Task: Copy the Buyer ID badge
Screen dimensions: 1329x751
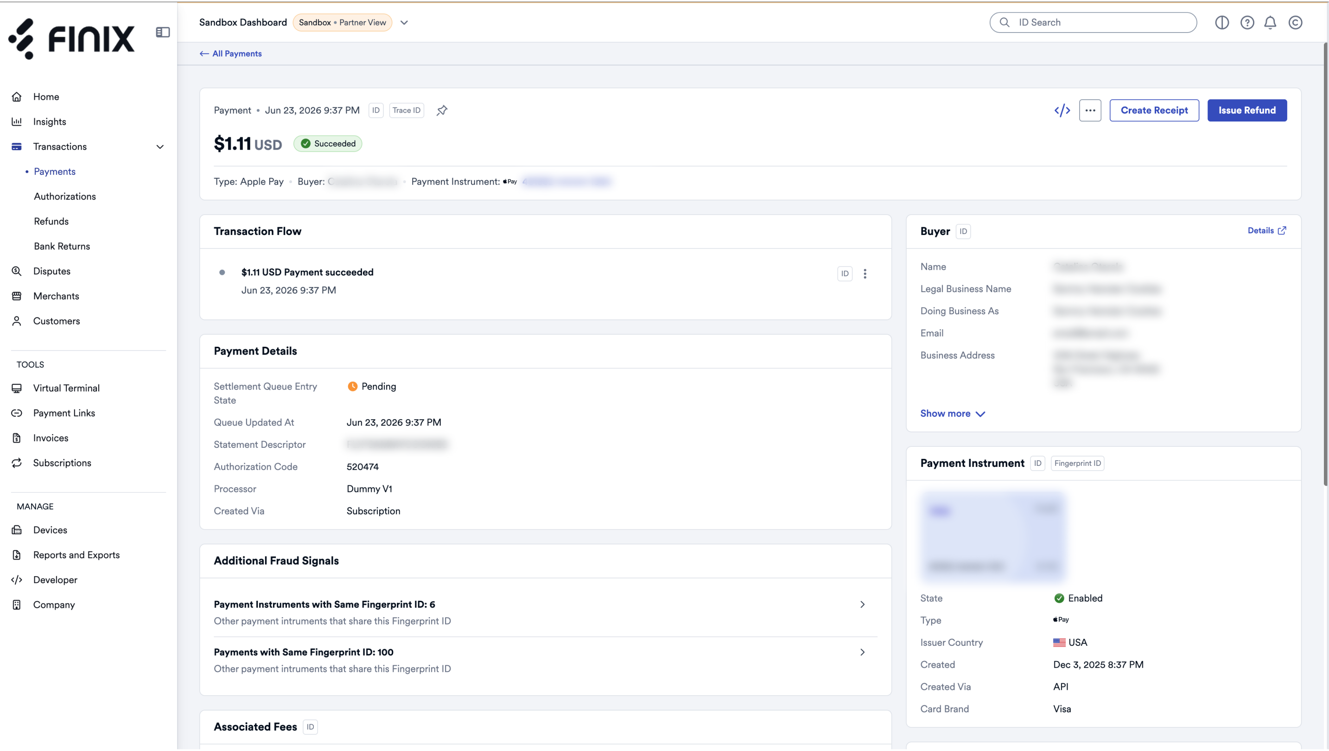Action: point(963,232)
